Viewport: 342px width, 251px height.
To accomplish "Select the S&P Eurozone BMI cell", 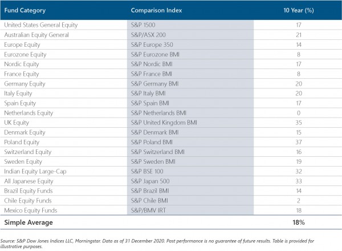I will pyautogui.click(x=156, y=54).
